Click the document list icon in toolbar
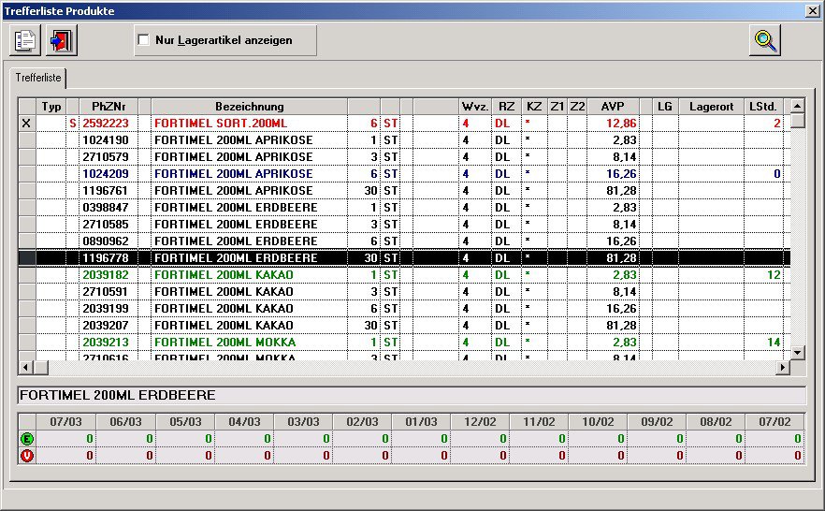This screenshot has width=825, height=511. pos(25,41)
